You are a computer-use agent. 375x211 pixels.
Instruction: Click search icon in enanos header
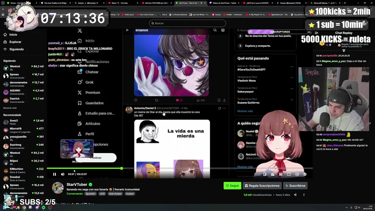pyautogui.click(x=215, y=30)
